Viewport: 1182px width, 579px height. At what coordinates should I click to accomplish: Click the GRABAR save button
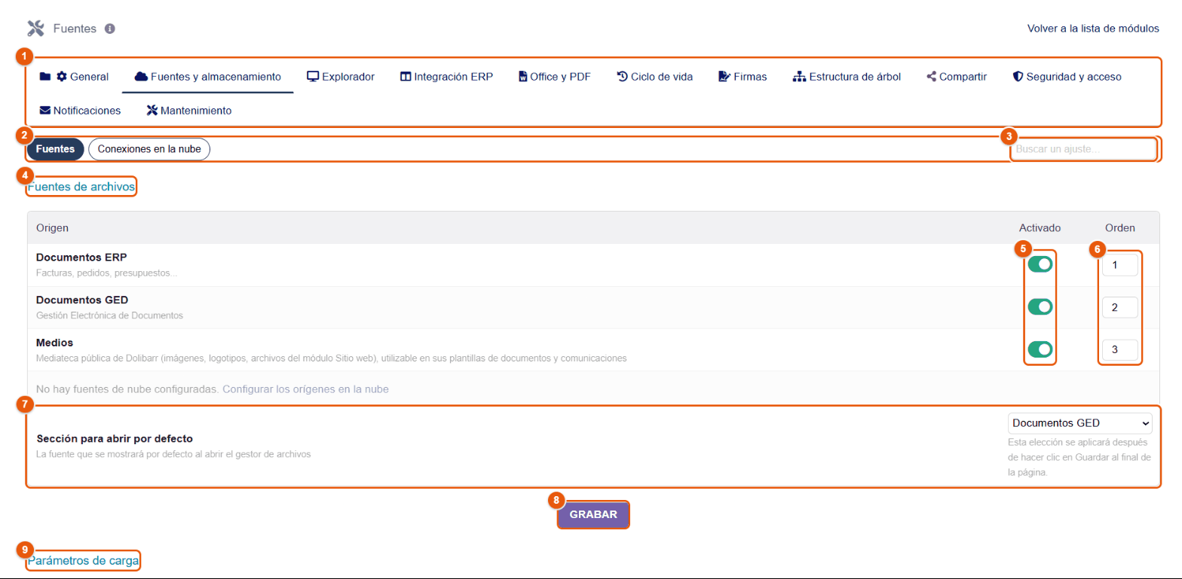593,515
